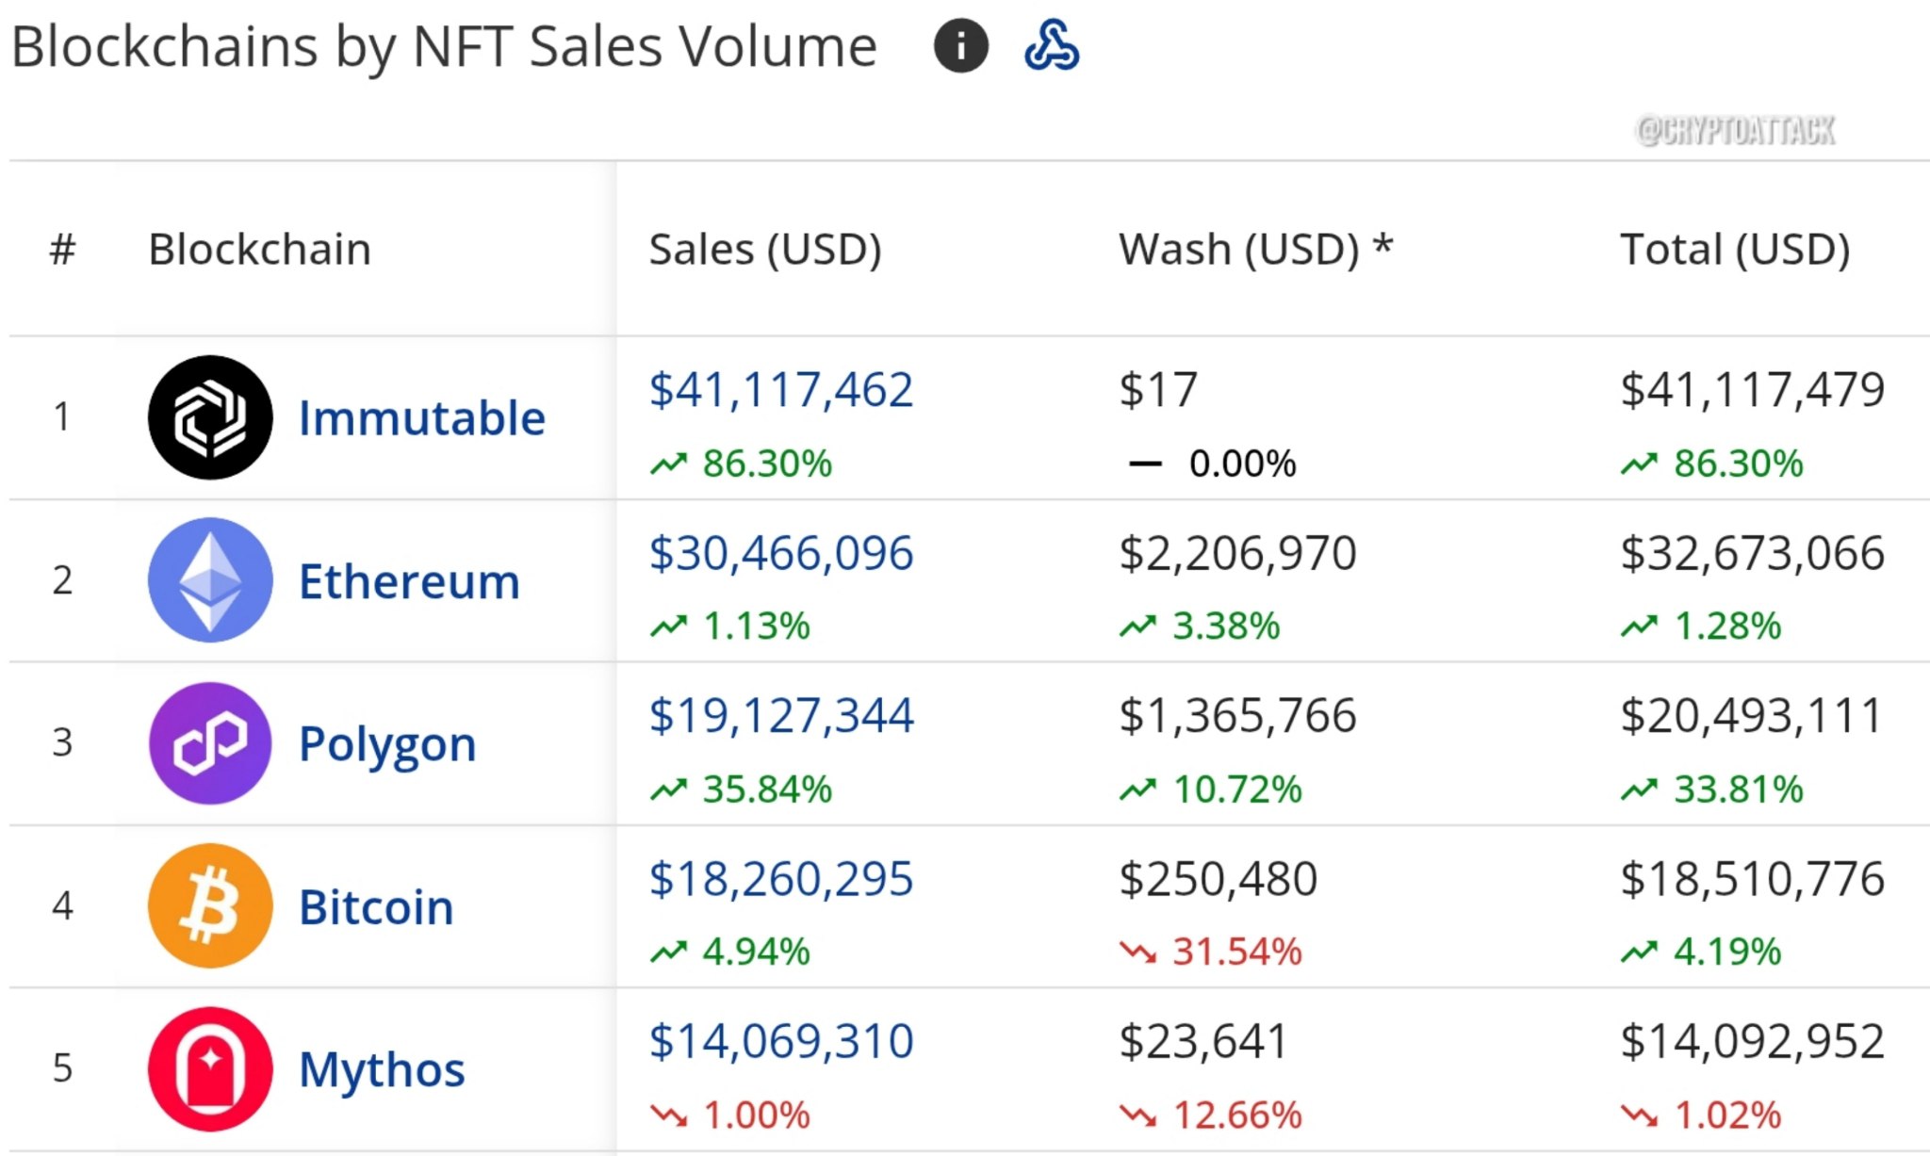1930x1156 pixels.
Task: Select Mythos wash value $23,641
Action: pyautogui.click(x=1202, y=1042)
